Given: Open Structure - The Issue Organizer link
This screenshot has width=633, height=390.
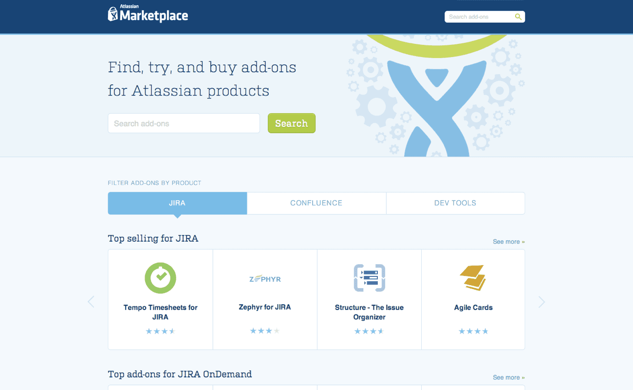Looking at the screenshot, I should [369, 312].
